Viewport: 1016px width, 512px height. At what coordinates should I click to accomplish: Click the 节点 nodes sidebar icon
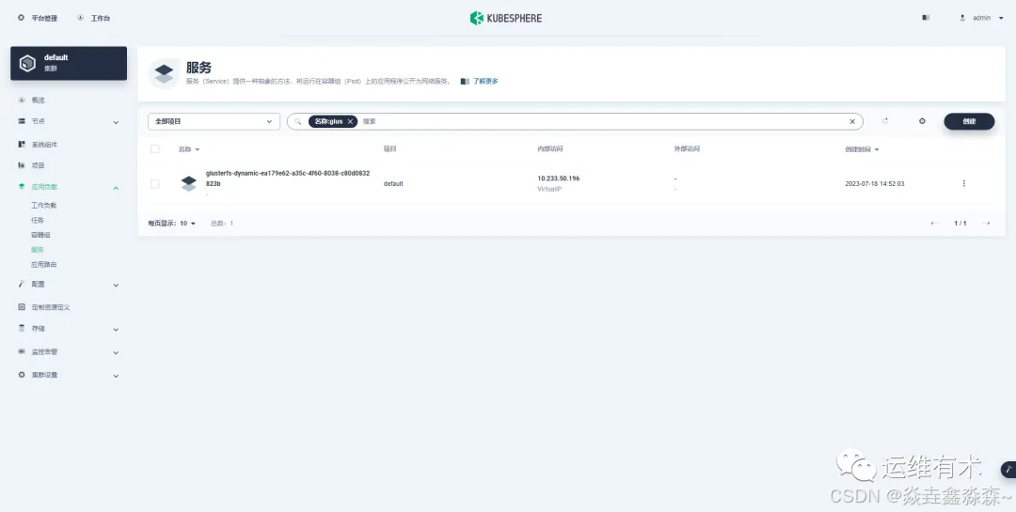pyautogui.click(x=22, y=121)
